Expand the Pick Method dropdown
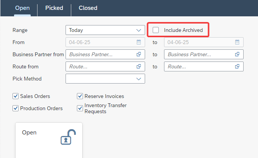258x158 pixels. pos(138,79)
